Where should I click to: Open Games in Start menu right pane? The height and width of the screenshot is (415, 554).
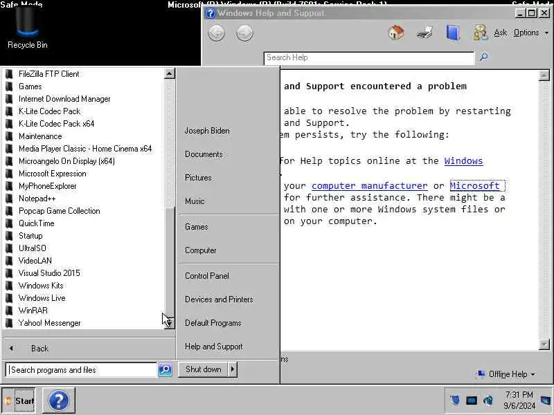(197, 227)
